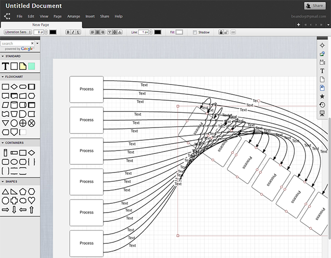The image size is (331, 258).
Task: Toggle the lock icon in toolbar
Action: [221, 32]
